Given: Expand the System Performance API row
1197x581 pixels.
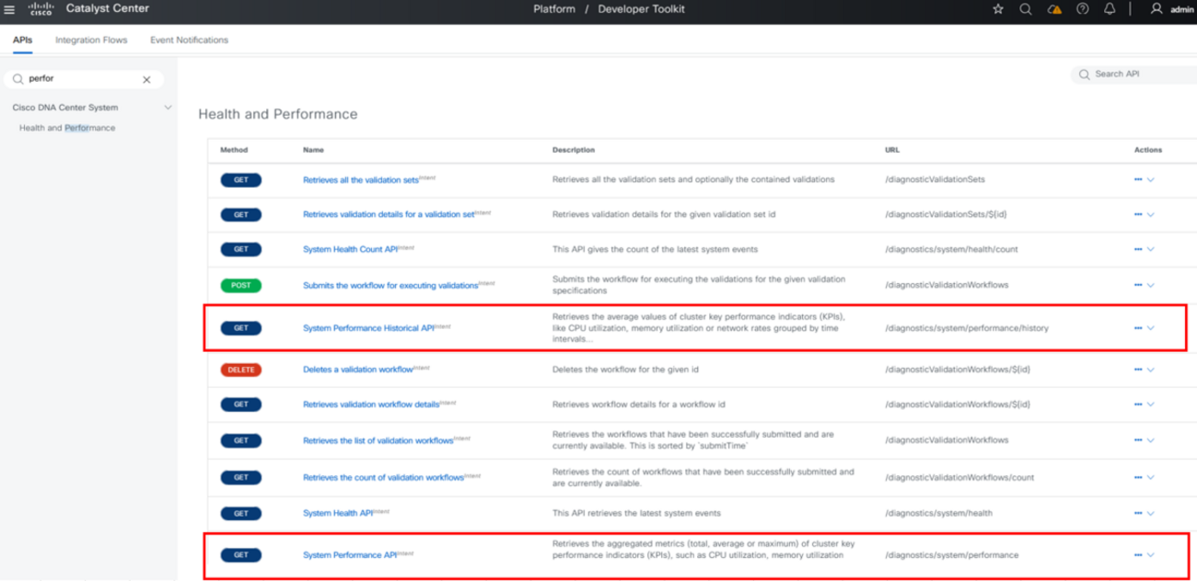Looking at the screenshot, I should 1151,555.
